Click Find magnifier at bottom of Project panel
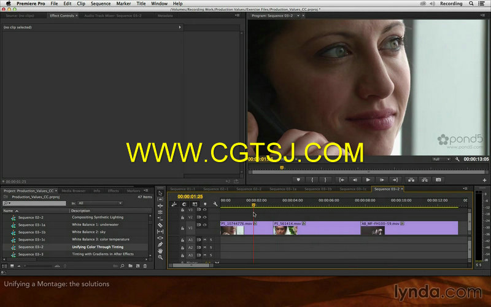Viewport: 491px width, 307px height. click(x=122, y=266)
